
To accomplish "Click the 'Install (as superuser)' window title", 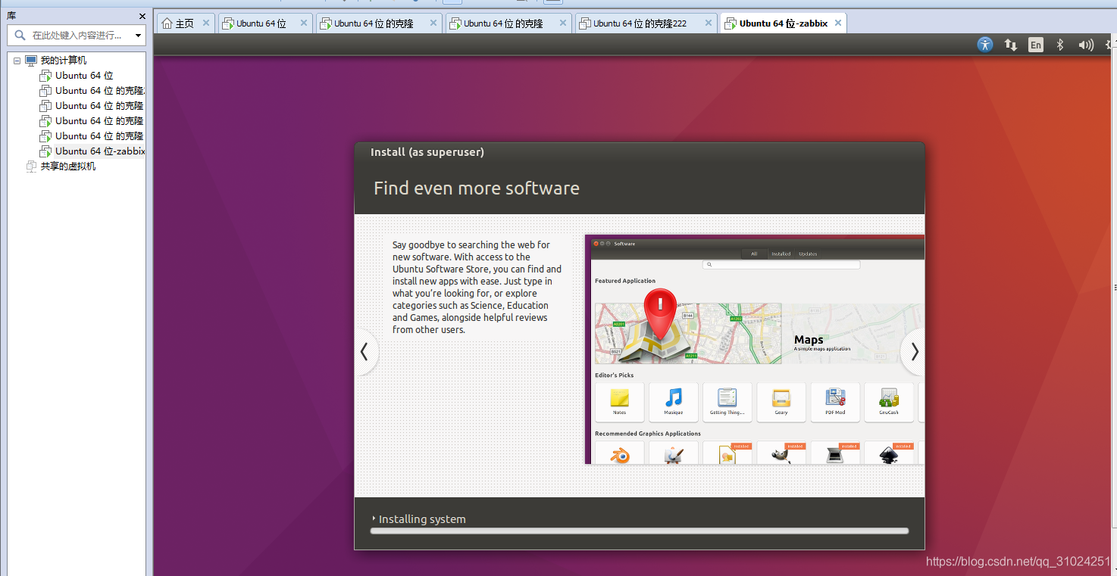I will pyautogui.click(x=427, y=152).
